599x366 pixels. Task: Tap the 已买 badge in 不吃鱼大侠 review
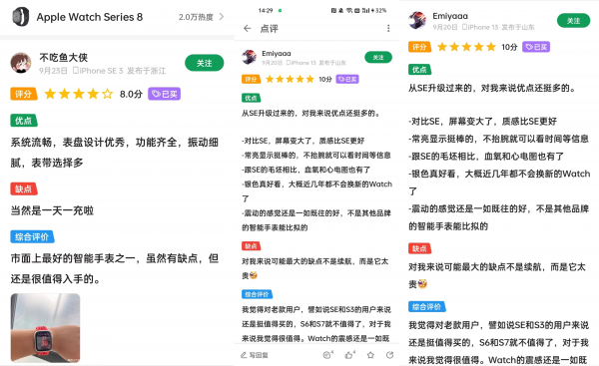[165, 94]
